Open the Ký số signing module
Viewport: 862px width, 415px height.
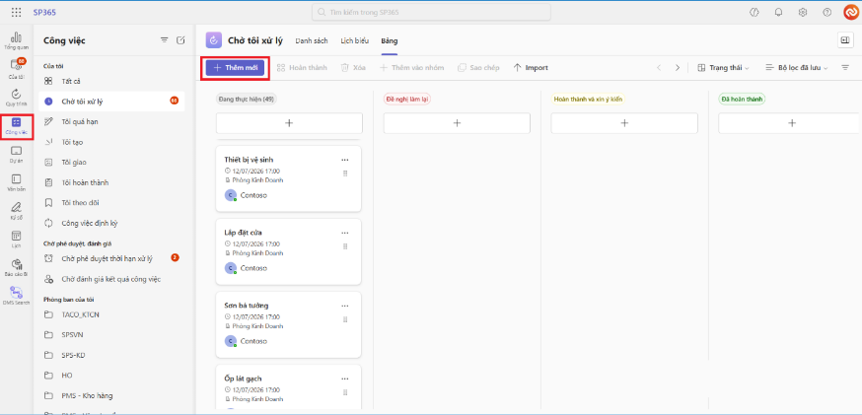(16, 210)
